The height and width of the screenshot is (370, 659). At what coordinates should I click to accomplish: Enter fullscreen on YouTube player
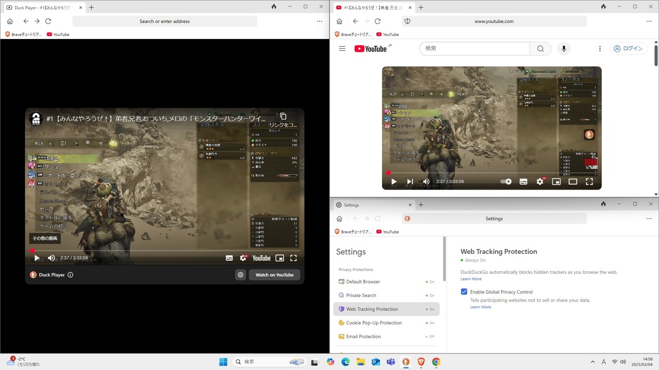[589, 181]
